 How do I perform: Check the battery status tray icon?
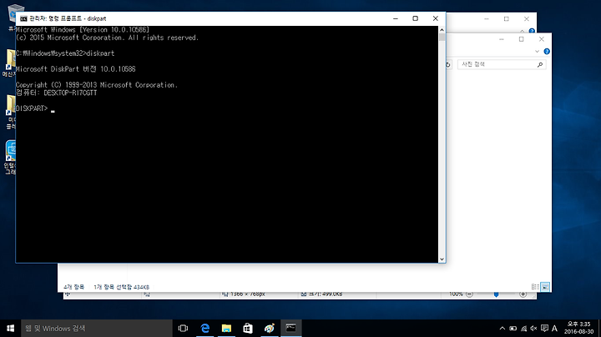click(513, 328)
